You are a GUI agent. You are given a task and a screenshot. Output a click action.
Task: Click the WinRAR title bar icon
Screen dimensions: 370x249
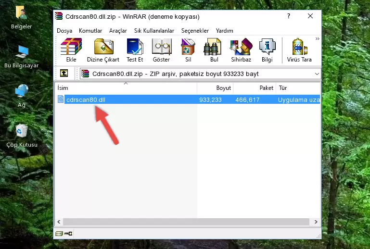pos(59,16)
